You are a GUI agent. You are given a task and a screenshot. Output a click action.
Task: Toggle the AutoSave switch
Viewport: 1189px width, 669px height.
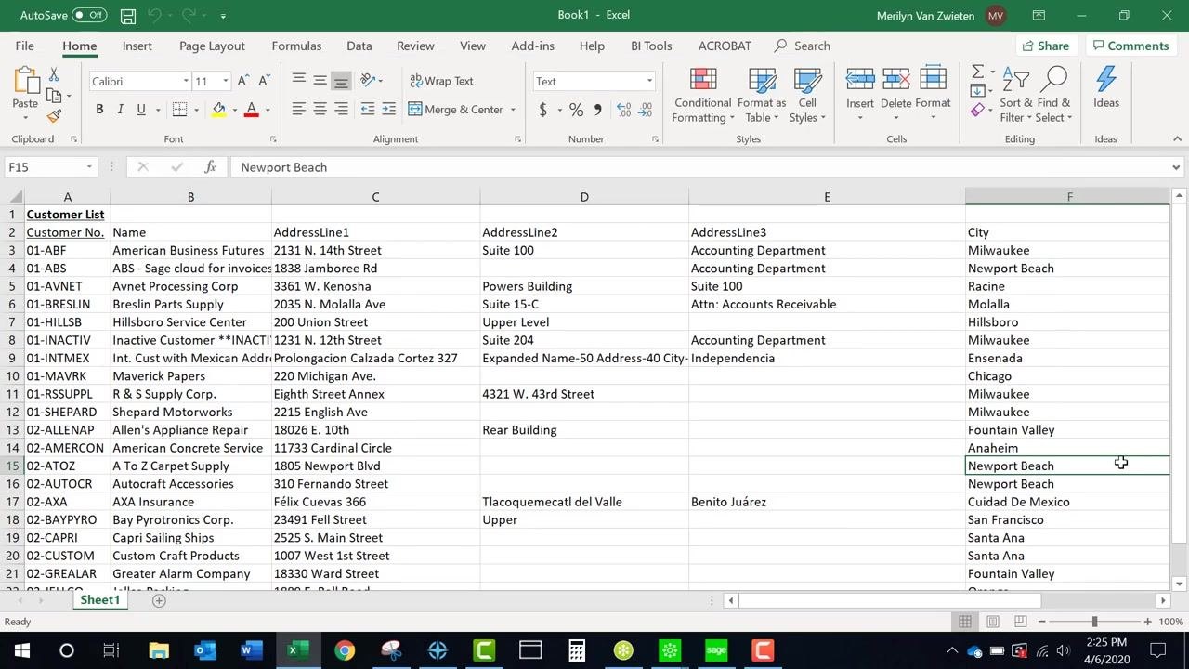(89, 15)
